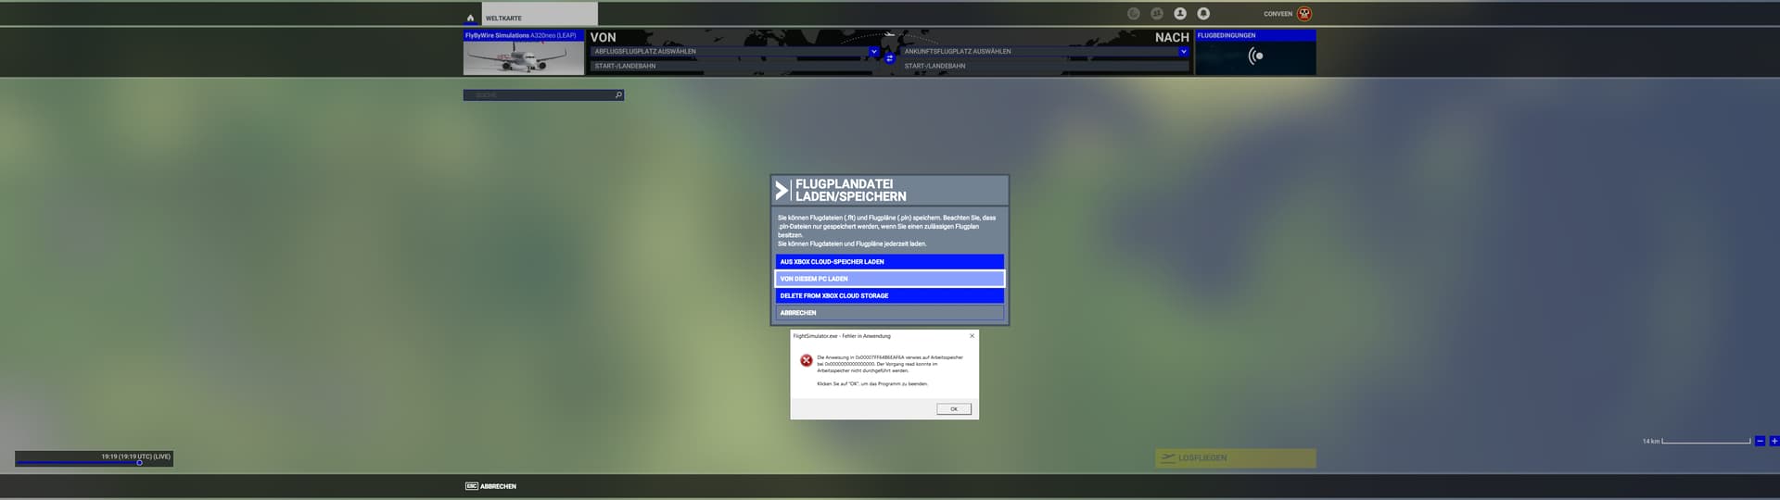Click the search magnifier icon
1780x500 pixels.
pos(618,95)
